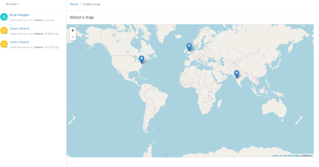Open the All chats dropdown
The image size is (319, 167).
pos(12,4)
